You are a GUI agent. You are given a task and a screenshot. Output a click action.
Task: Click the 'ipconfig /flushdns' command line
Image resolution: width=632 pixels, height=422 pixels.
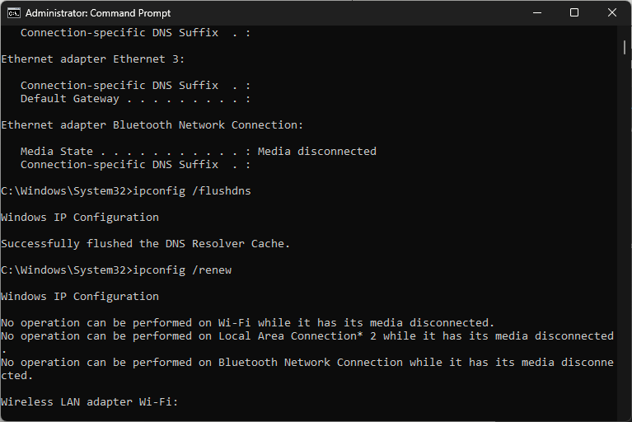126,190
